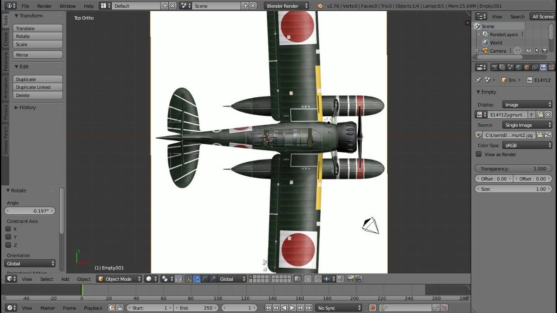The width and height of the screenshot is (557, 313).
Task: Open the All Scenes outliner filter dropdown
Action: [543, 17]
